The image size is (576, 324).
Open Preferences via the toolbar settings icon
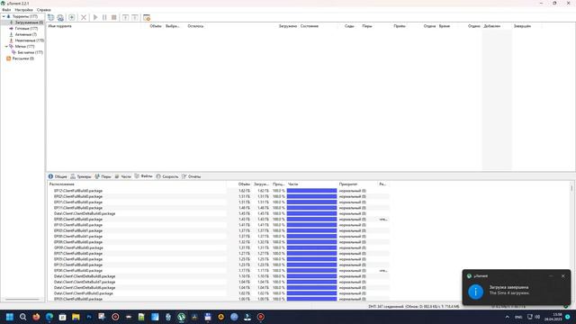[x=147, y=18]
